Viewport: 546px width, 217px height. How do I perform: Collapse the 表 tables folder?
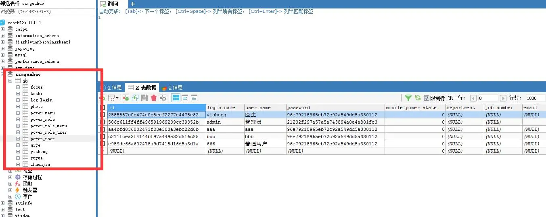tap(10, 81)
